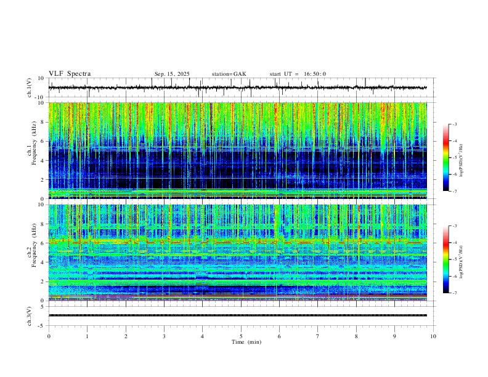Click the log(PSD) label beside ch.1 colorbar
Viewport: 488px width, 377px height.
point(461,161)
